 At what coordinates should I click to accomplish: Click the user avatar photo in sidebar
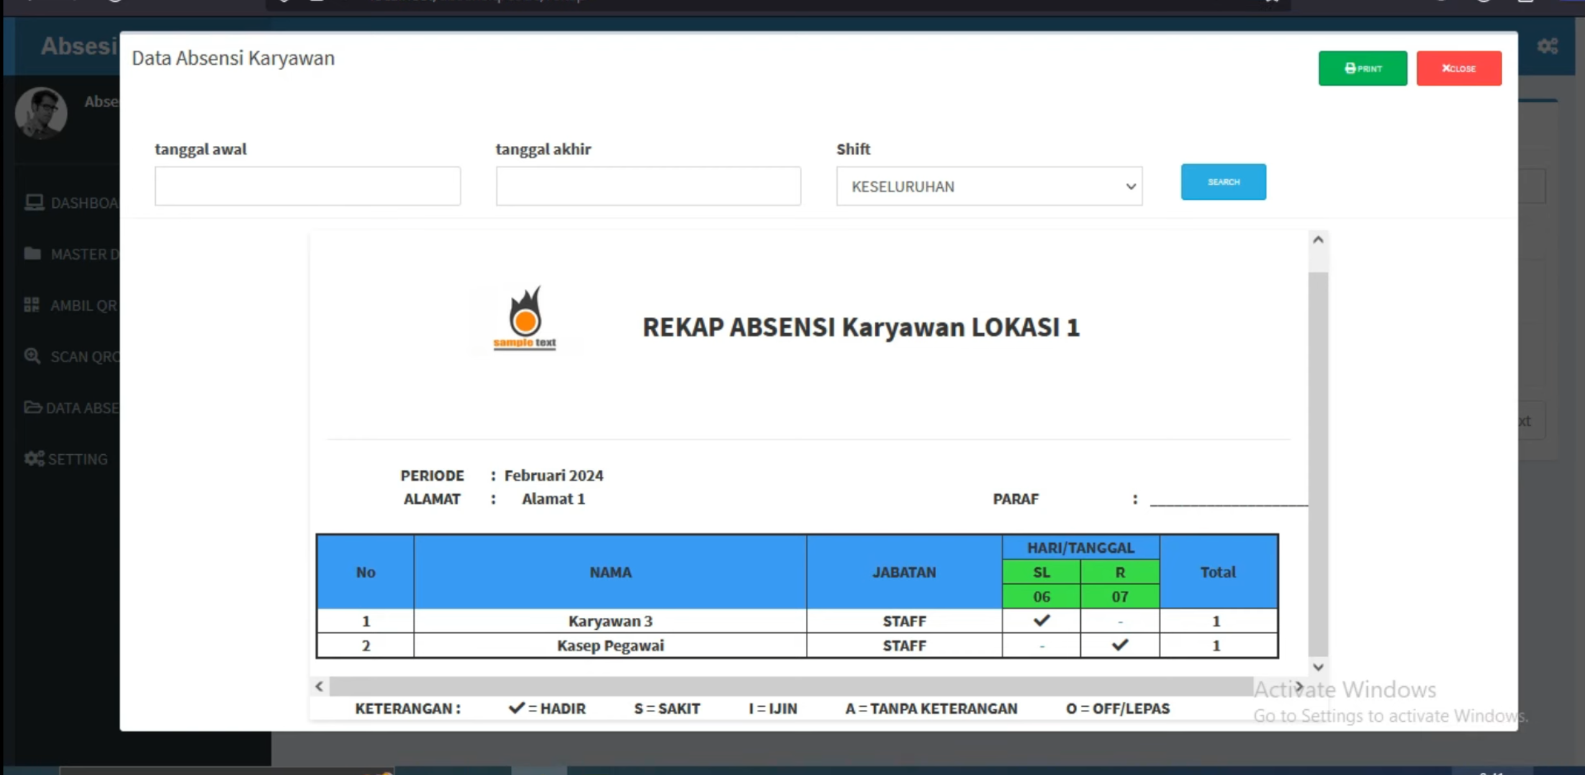tap(41, 112)
